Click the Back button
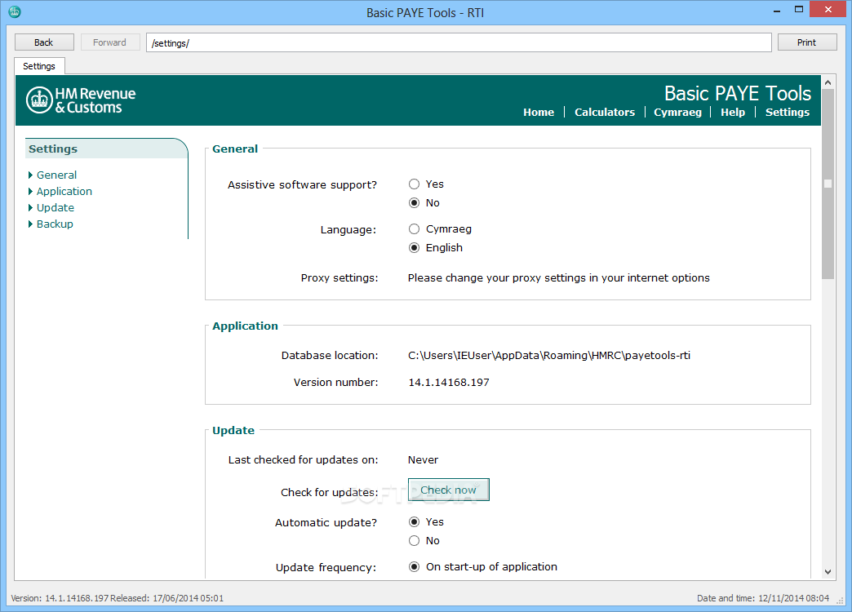The image size is (852, 612). (44, 42)
